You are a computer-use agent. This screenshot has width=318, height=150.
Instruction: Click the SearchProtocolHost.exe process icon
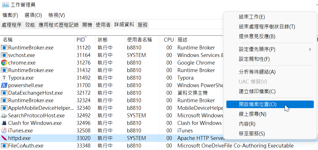coord(4,116)
